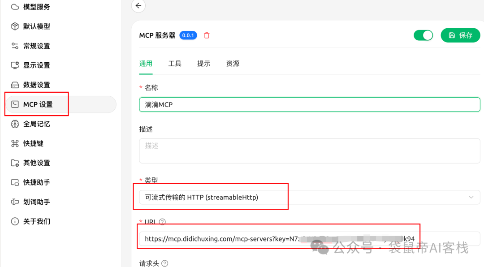This screenshot has width=484, height=267.
Task: Go back using the arrow button
Action: click(x=138, y=5)
